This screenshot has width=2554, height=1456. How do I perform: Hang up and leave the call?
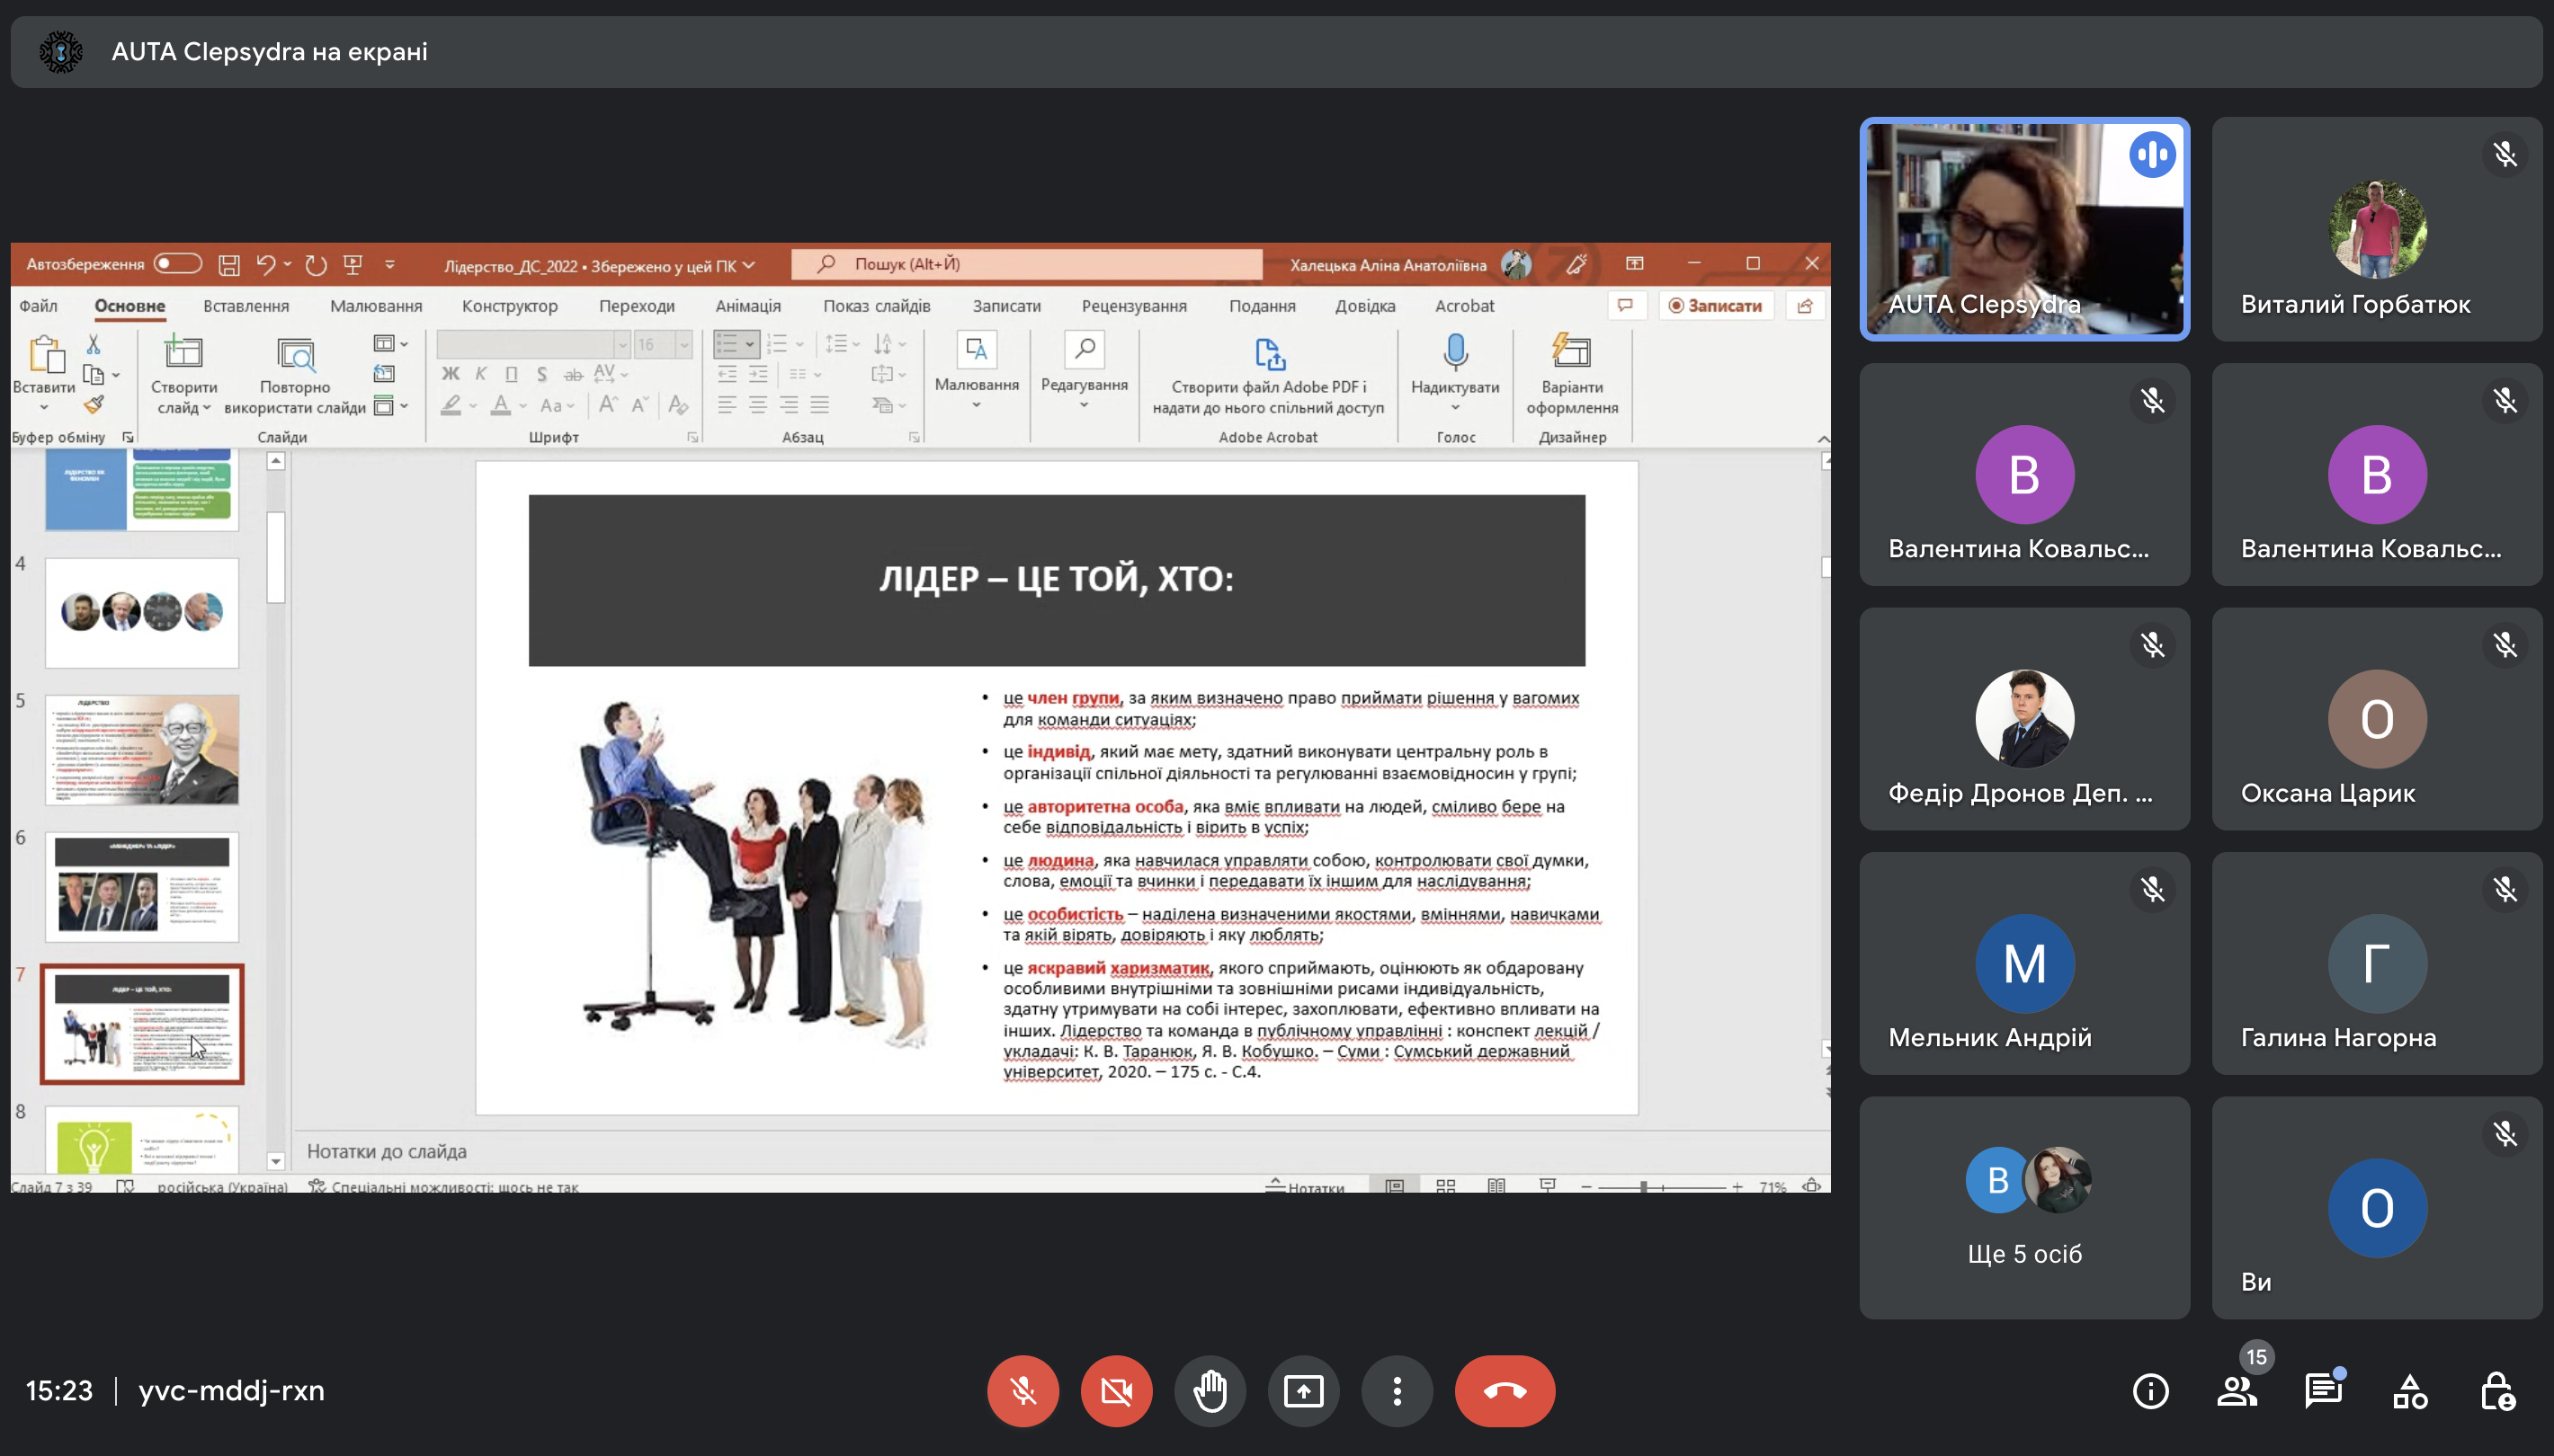[x=1504, y=1391]
